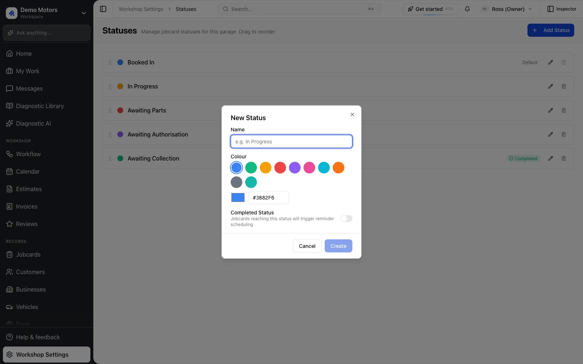This screenshot has height=364, width=583.
Task: Cancel the new status dialog
Action: point(307,246)
